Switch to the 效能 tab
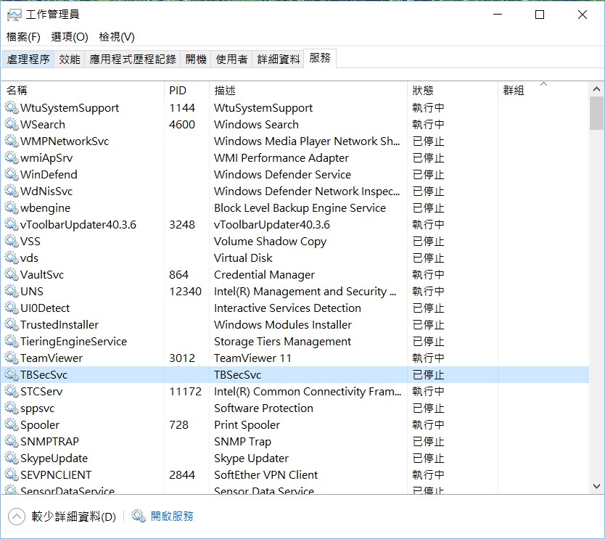 pyautogui.click(x=70, y=59)
